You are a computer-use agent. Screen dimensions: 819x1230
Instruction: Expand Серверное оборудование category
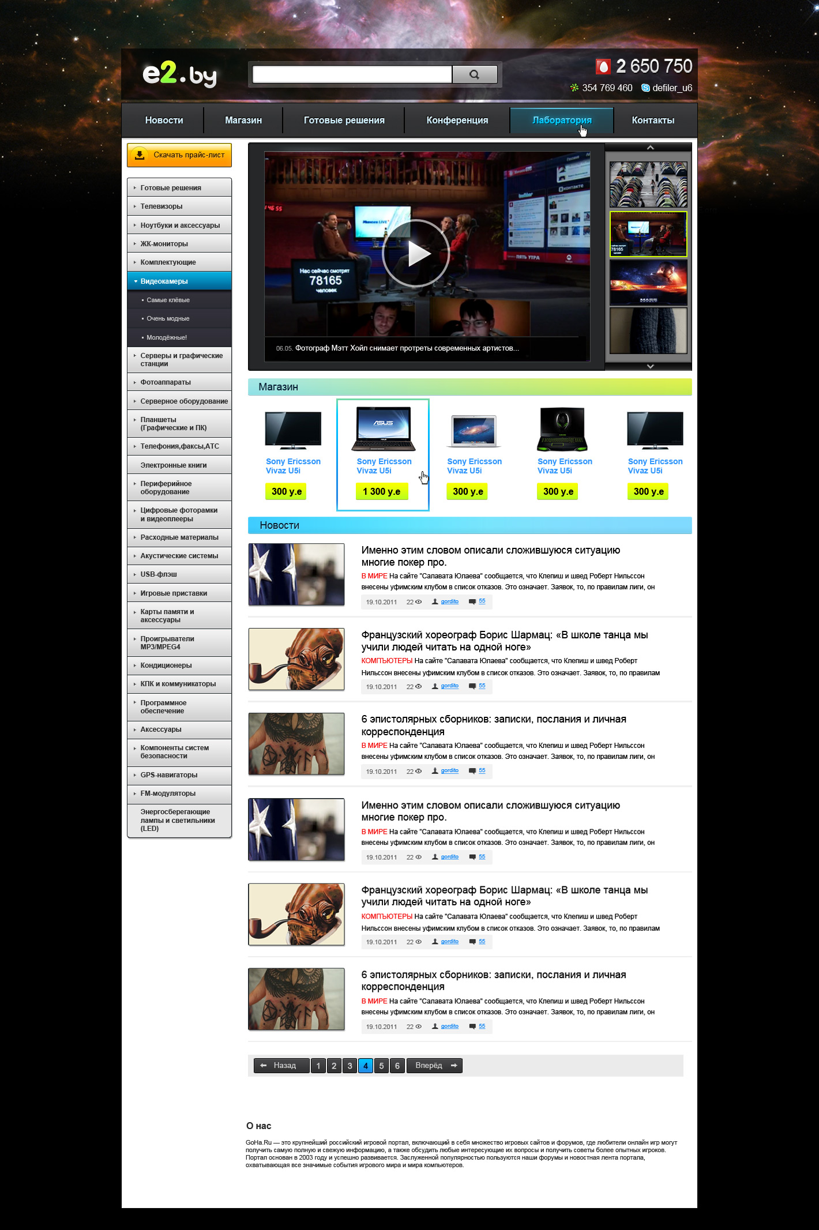pos(179,401)
